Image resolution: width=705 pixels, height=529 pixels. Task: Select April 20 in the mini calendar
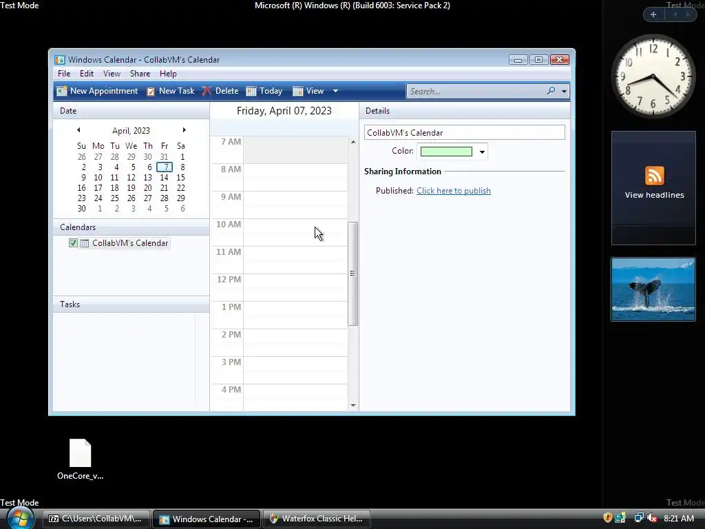[147, 188]
